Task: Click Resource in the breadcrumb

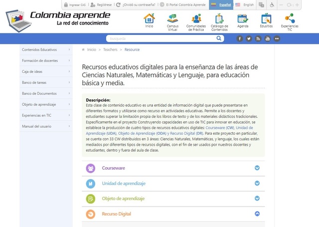Action: tap(132, 49)
